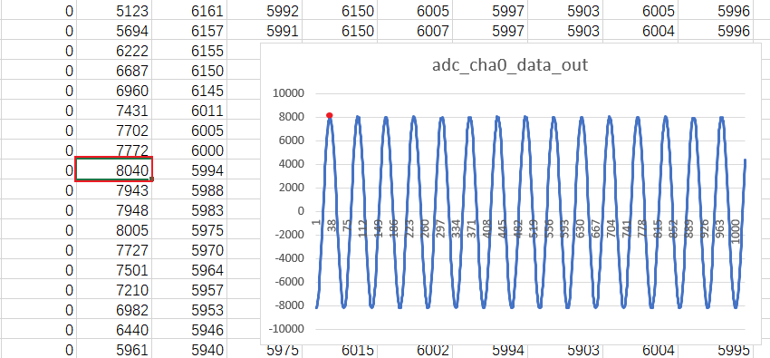Image resolution: width=770 pixels, height=358 pixels.
Task: Choose cell value 6440
Action: [114, 330]
